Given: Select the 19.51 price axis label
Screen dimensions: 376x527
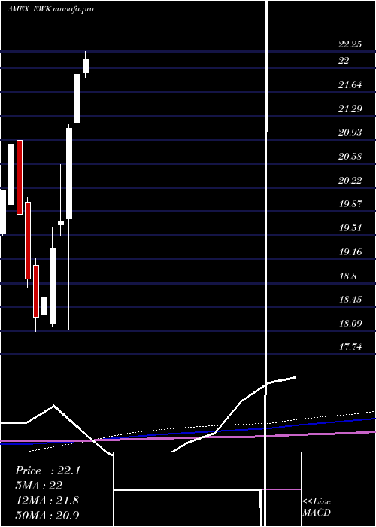Looking at the screenshot, I should pos(350,228).
